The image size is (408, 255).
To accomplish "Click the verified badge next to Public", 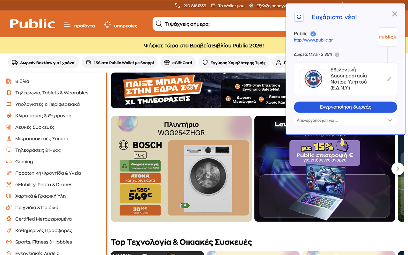I will click(313, 34).
